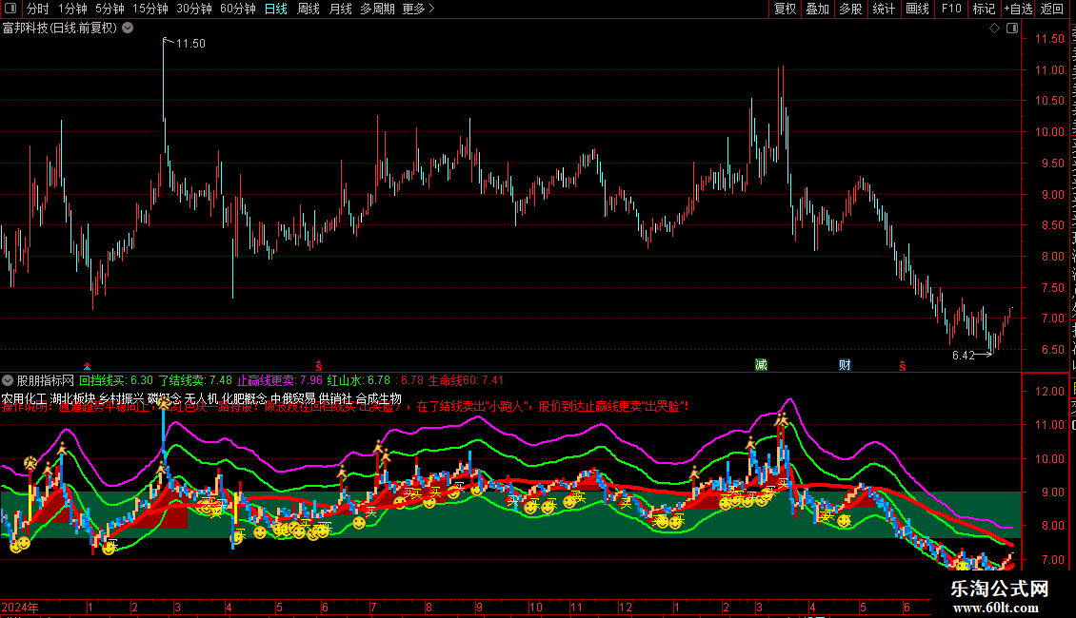Viewport: 1076px width, 618px height.
Task: Switch to 月线 monthly chart
Action: click(340, 9)
